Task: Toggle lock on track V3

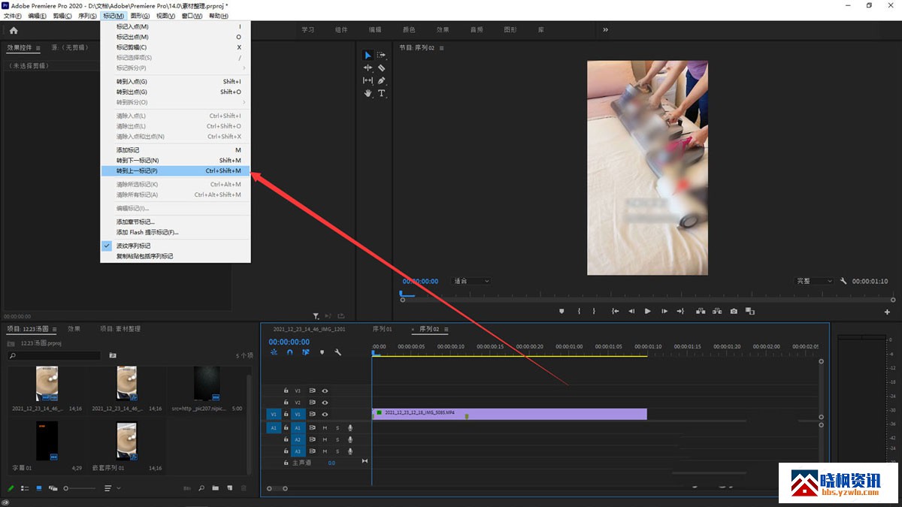Action: 286,391
